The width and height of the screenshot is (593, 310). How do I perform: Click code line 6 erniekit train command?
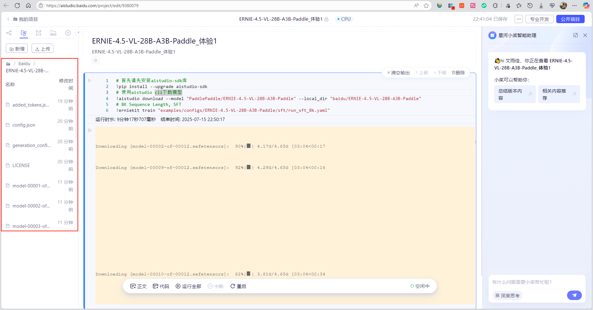(x=223, y=110)
